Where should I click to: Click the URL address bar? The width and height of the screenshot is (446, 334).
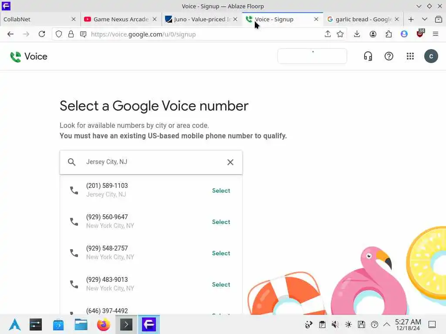[199, 34]
